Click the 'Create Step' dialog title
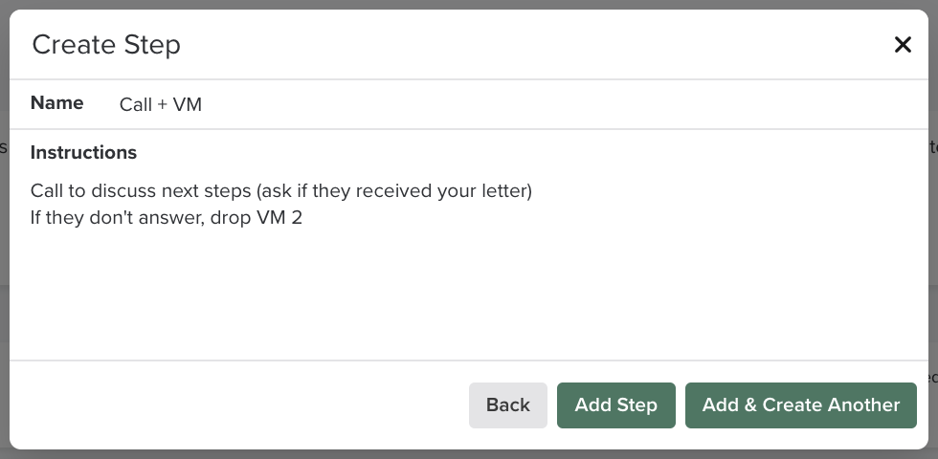 (106, 45)
